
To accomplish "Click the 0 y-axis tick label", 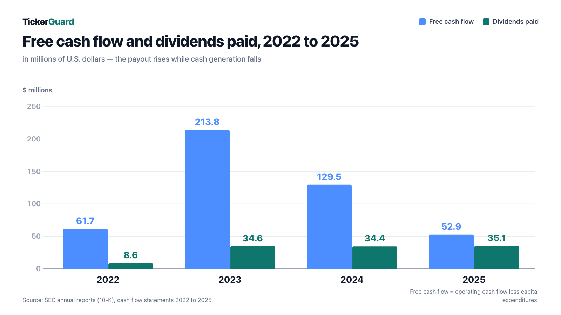I will click(x=39, y=269).
